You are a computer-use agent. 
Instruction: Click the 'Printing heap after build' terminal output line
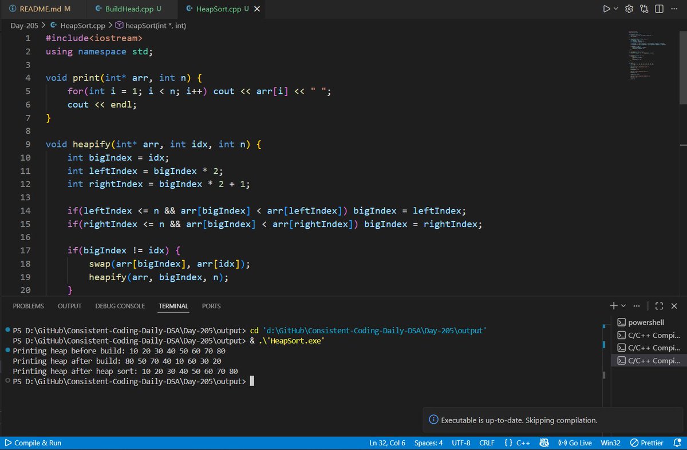[x=117, y=361]
